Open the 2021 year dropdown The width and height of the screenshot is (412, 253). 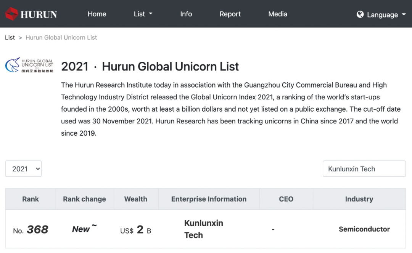(23, 169)
